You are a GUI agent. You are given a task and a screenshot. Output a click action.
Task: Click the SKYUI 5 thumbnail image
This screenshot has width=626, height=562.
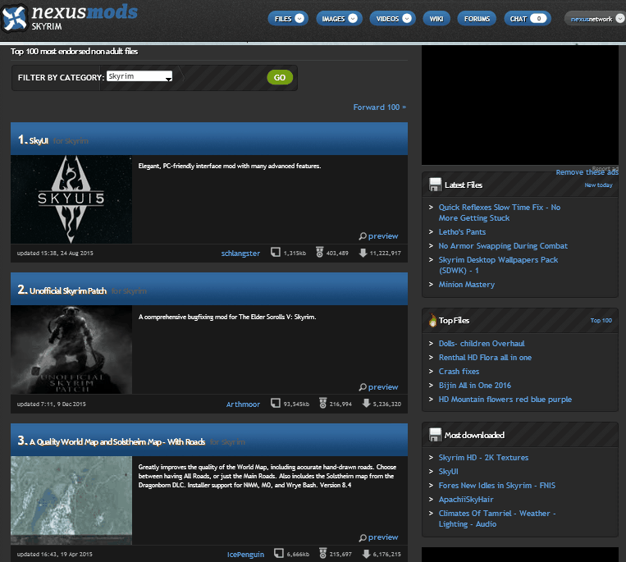click(x=71, y=199)
